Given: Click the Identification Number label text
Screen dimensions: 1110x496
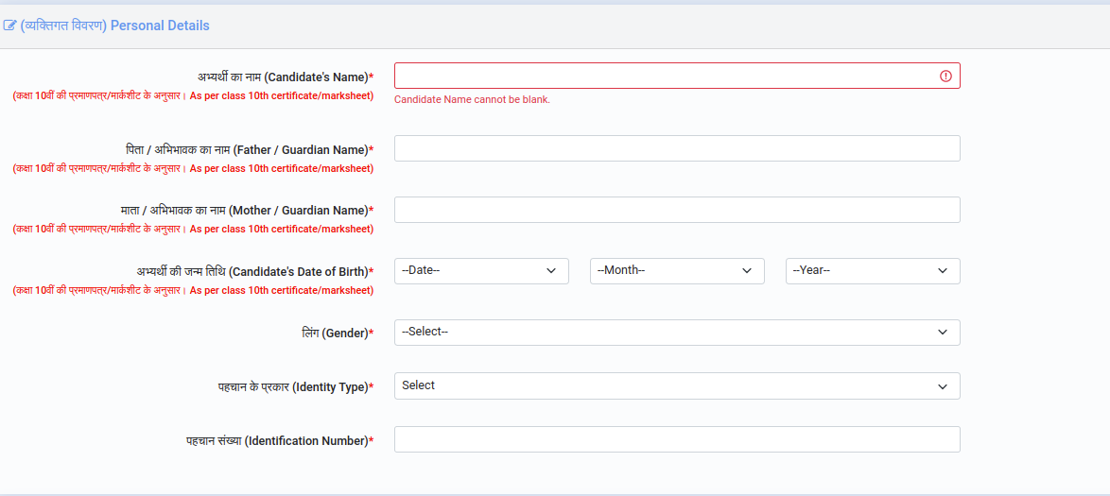Looking at the screenshot, I should tap(279, 441).
